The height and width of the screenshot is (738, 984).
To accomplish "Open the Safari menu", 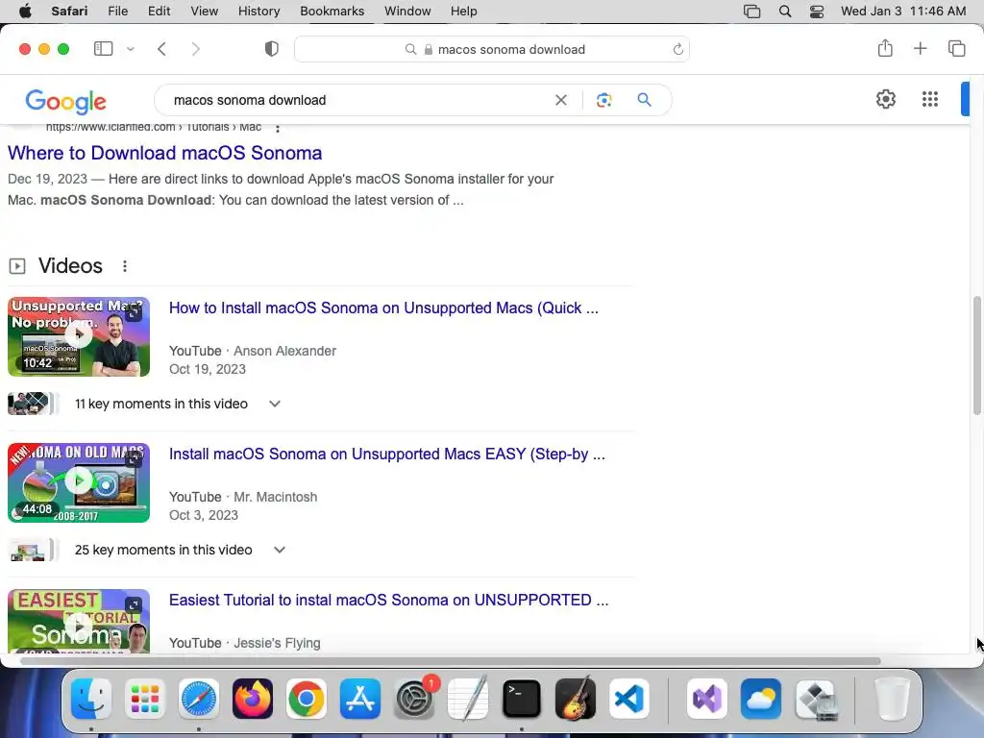I will pyautogui.click(x=69, y=12).
